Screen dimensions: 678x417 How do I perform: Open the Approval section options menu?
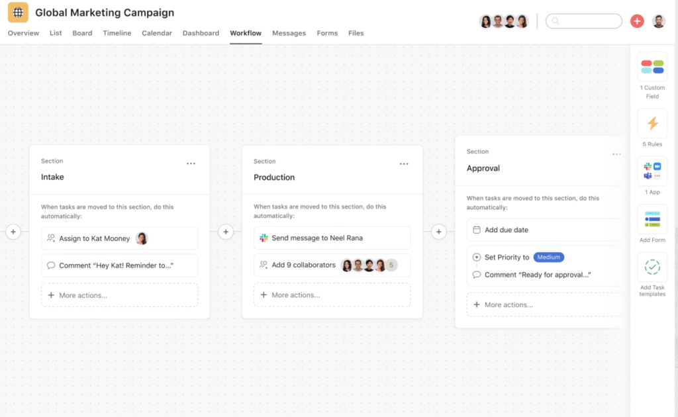tap(616, 153)
